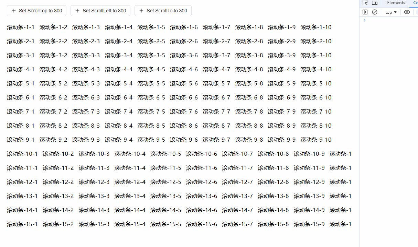Select the item labeled 滚动条-15-8
Screen dimensions: 418x247
pos(273,224)
